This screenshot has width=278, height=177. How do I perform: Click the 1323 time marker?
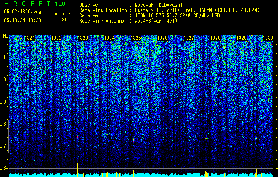(83, 38)
